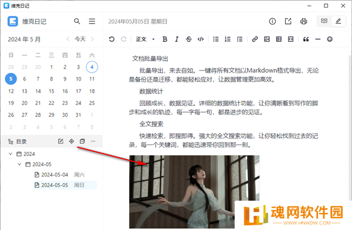Image resolution: width=352 pixels, height=230 pixels.
Task: Insert a bulleted list
Action: pos(216,39)
